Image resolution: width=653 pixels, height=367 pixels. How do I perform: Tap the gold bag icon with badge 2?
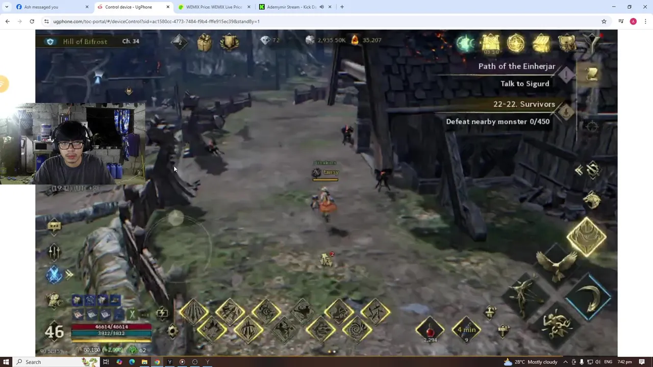pyautogui.click(x=326, y=259)
